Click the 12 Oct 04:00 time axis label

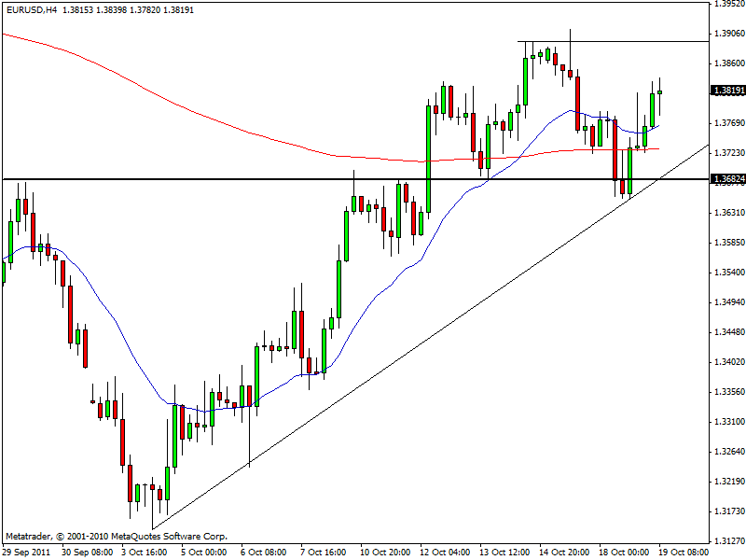click(x=444, y=552)
